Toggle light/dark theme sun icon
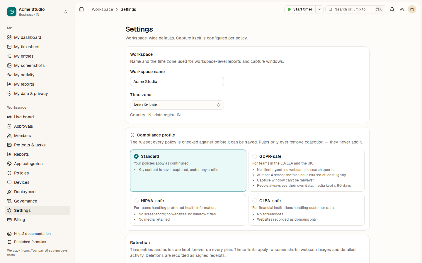This screenshot has height=263, width=422. pyautogui.click(x=402, y=9)
